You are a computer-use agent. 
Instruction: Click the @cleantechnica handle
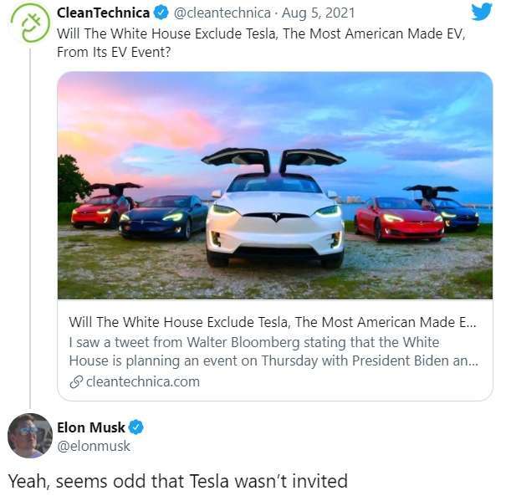point(221,13)
